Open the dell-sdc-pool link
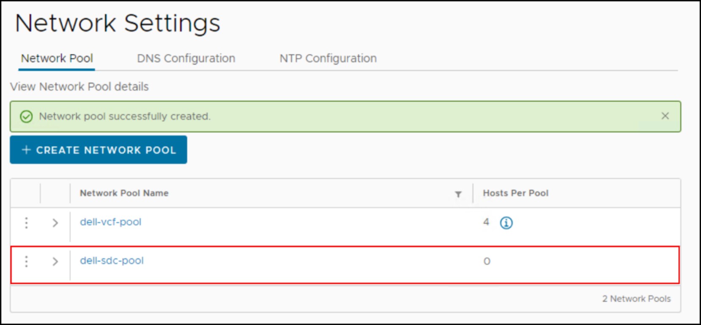The height and width of the screenshot is (325, 701). 112,261
